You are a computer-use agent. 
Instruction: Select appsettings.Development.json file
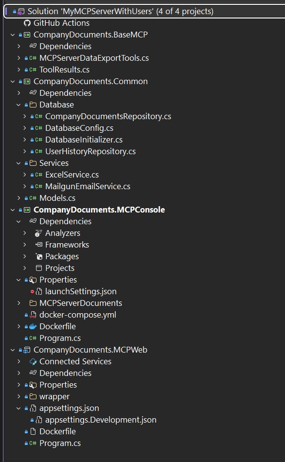point(101,420)
